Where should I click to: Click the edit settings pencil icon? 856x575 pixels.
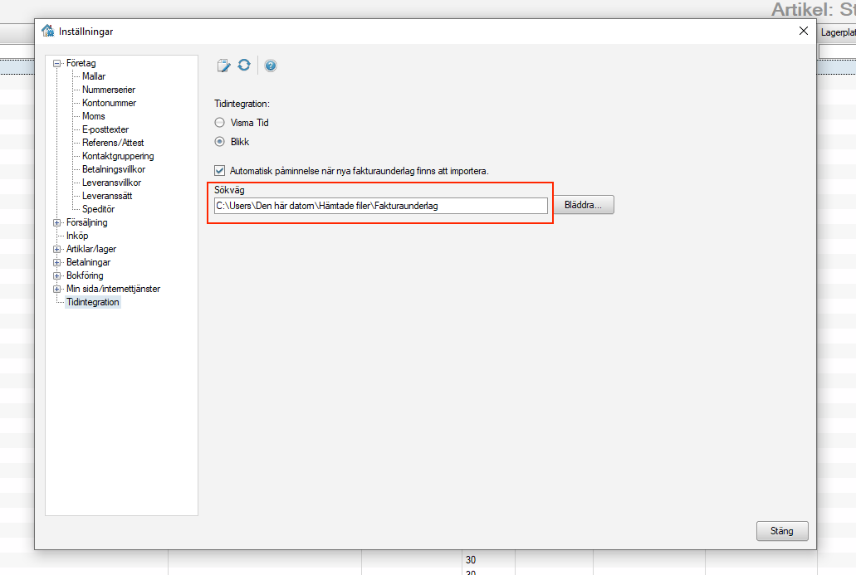click(x=224, y=66)
